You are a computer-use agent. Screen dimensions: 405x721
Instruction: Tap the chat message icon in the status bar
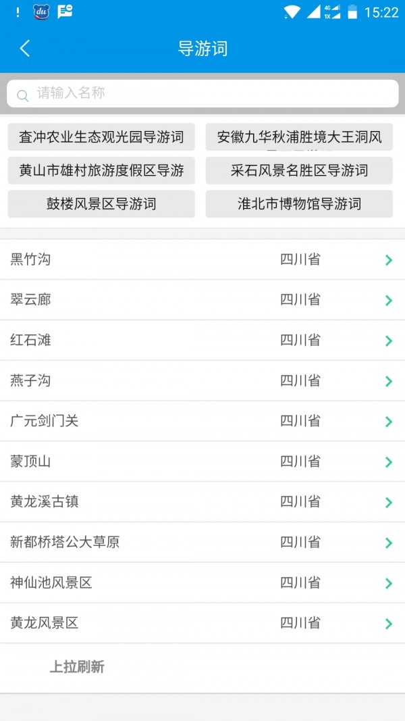63,11
